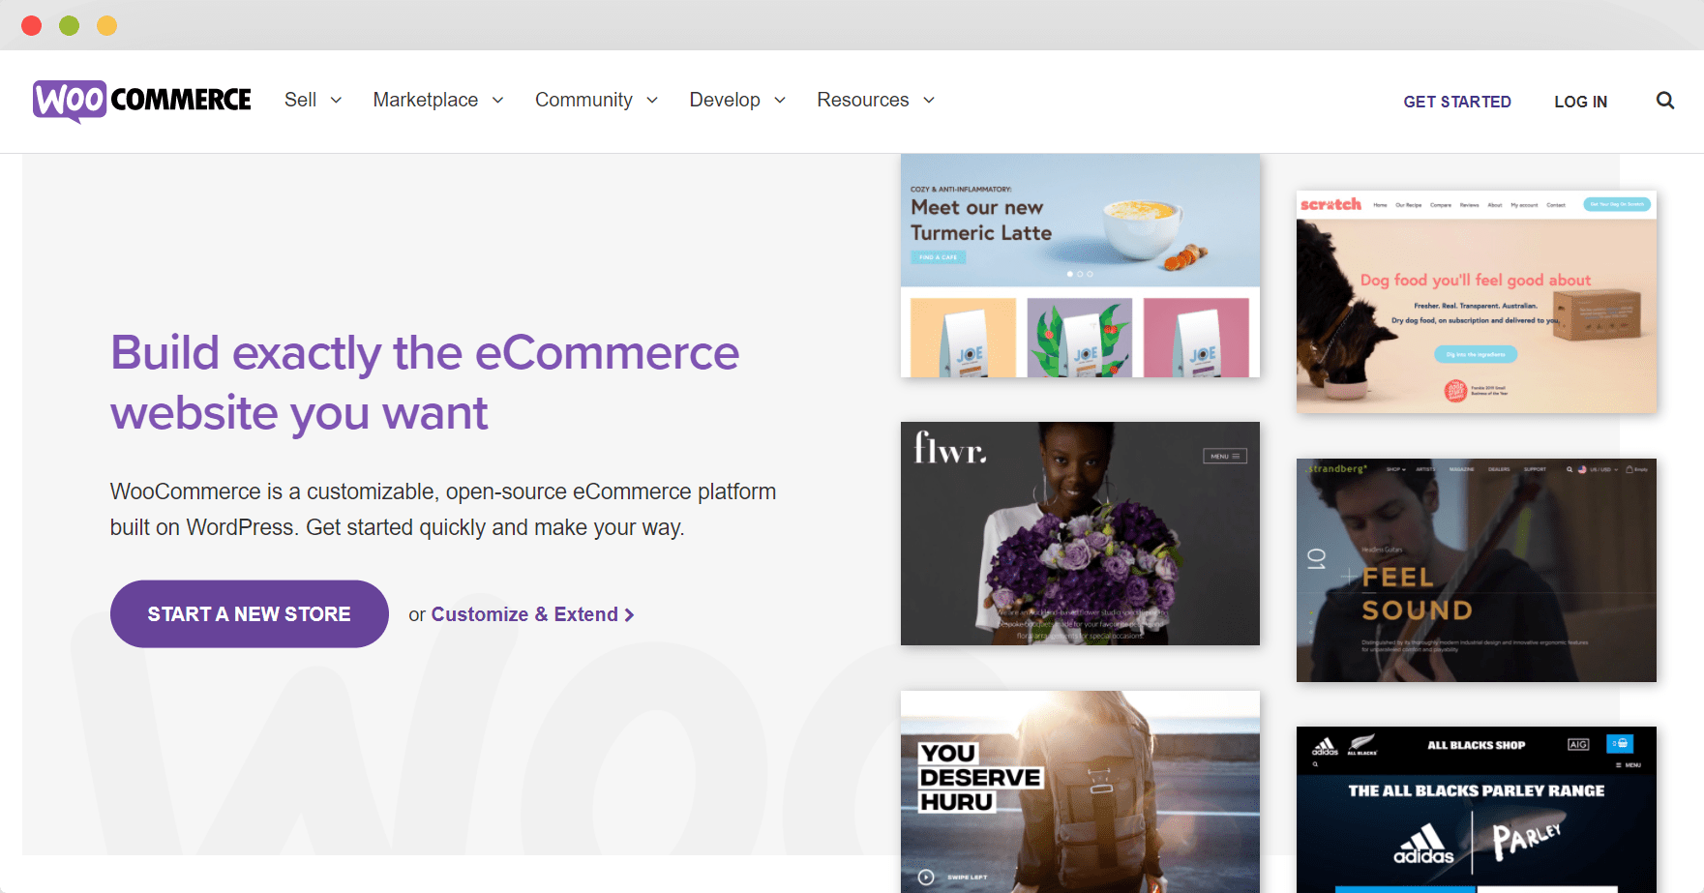Open the You Deserve Huru thumbnail
Screen dimensions: 1704x893
(x=1080, y=791)
